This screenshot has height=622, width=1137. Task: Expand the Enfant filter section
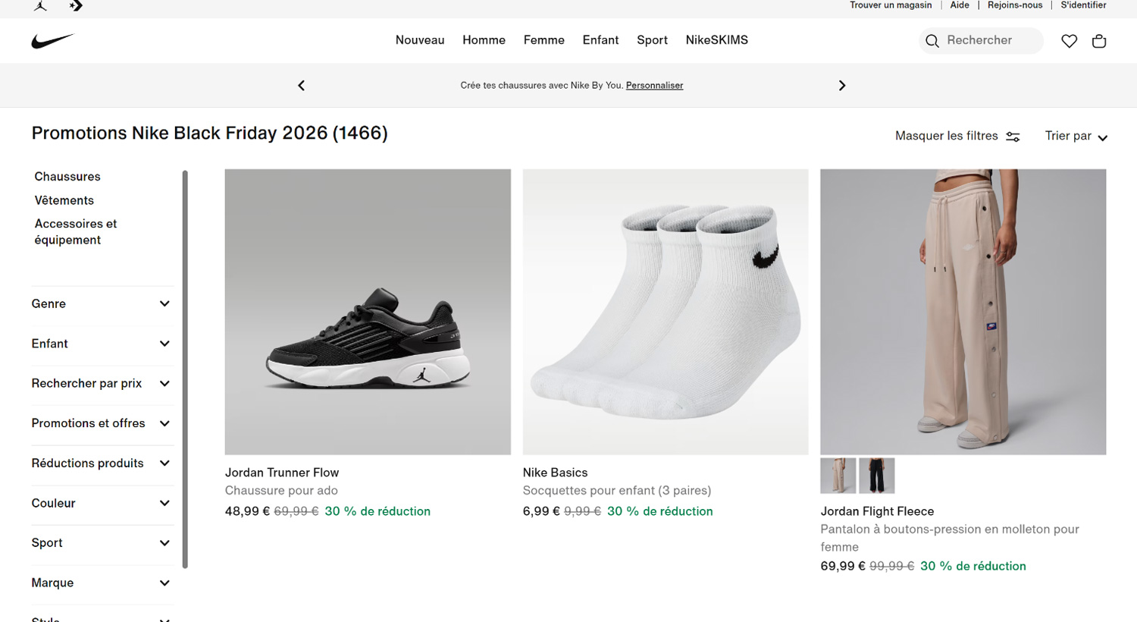[x=101, y=344]
